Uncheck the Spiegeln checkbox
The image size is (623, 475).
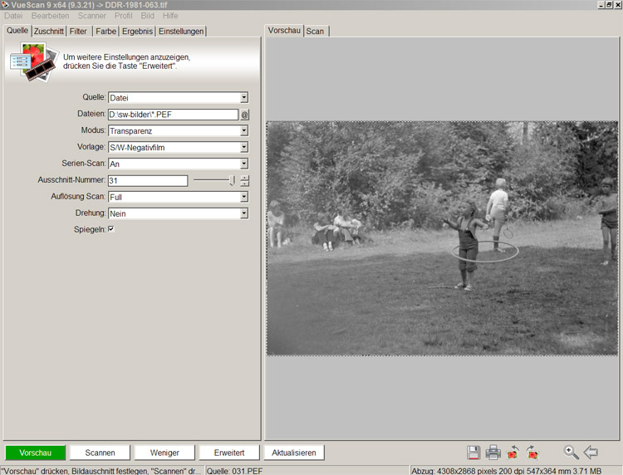pos(111,229)
